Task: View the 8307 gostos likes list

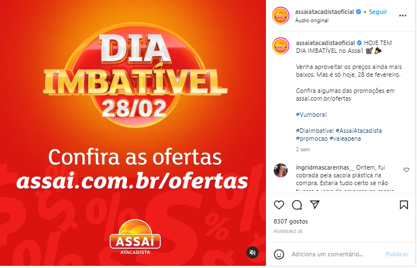Action: click(x=290, y=221)
